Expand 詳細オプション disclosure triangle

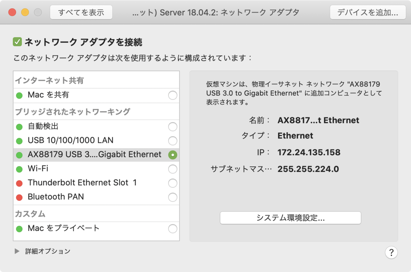click(x=17, y=251)
